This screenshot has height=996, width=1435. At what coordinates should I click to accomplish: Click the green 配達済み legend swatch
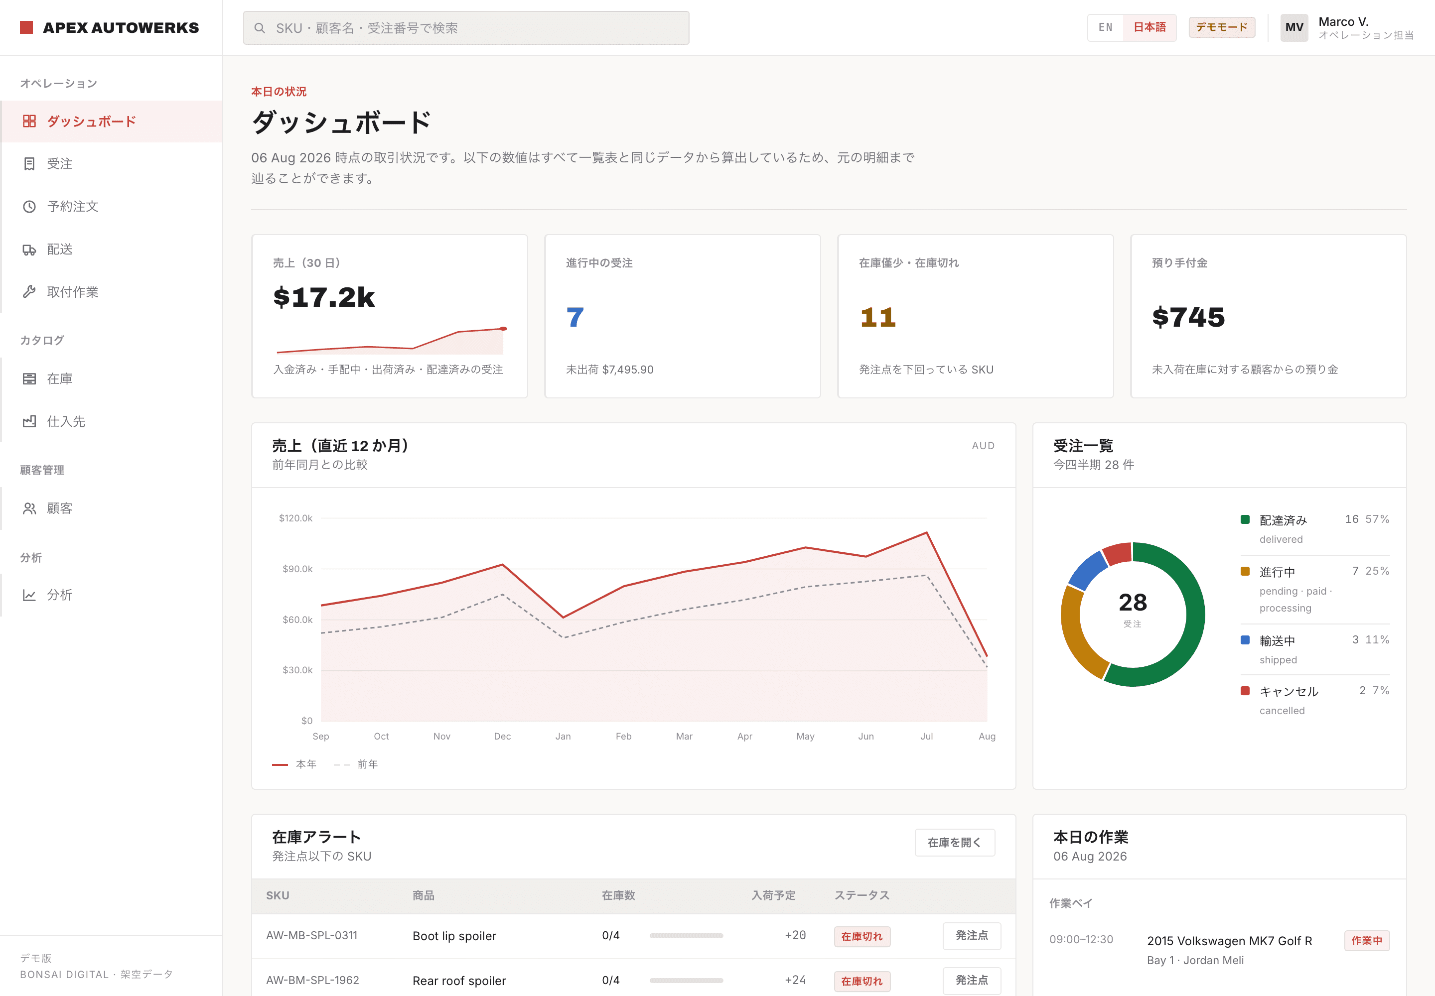(x=1245, y=519)
